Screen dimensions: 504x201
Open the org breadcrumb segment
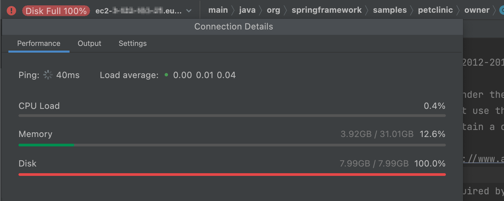(x=274, y=10)
